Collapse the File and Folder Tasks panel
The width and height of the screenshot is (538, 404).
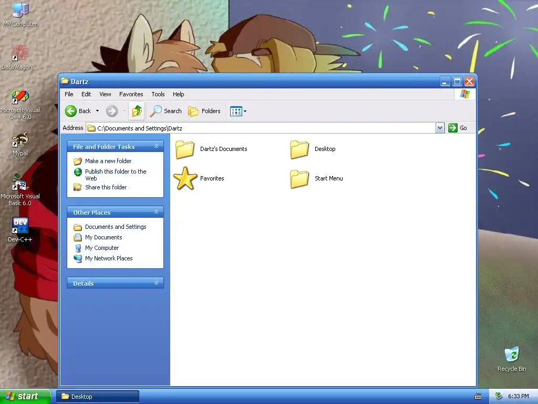click(x=156, y=146)
